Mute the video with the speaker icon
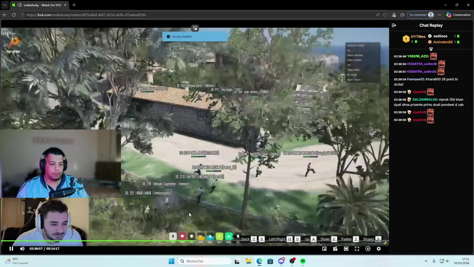 (x=22, y=249)
